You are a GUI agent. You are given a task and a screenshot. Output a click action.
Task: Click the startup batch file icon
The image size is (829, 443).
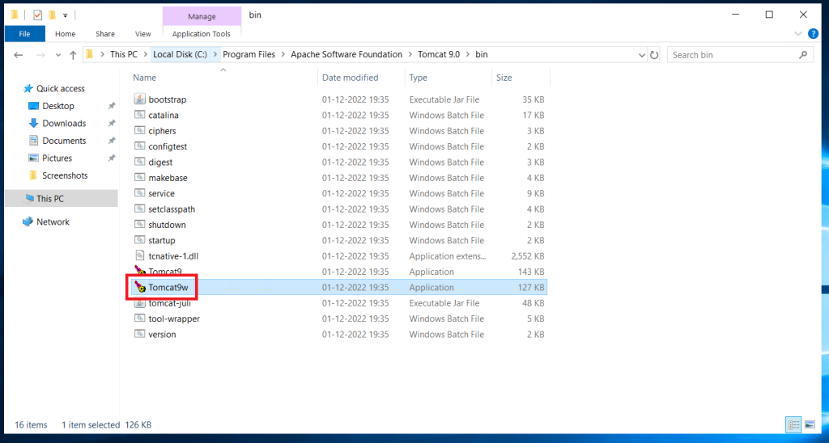[x=139, y=240]
